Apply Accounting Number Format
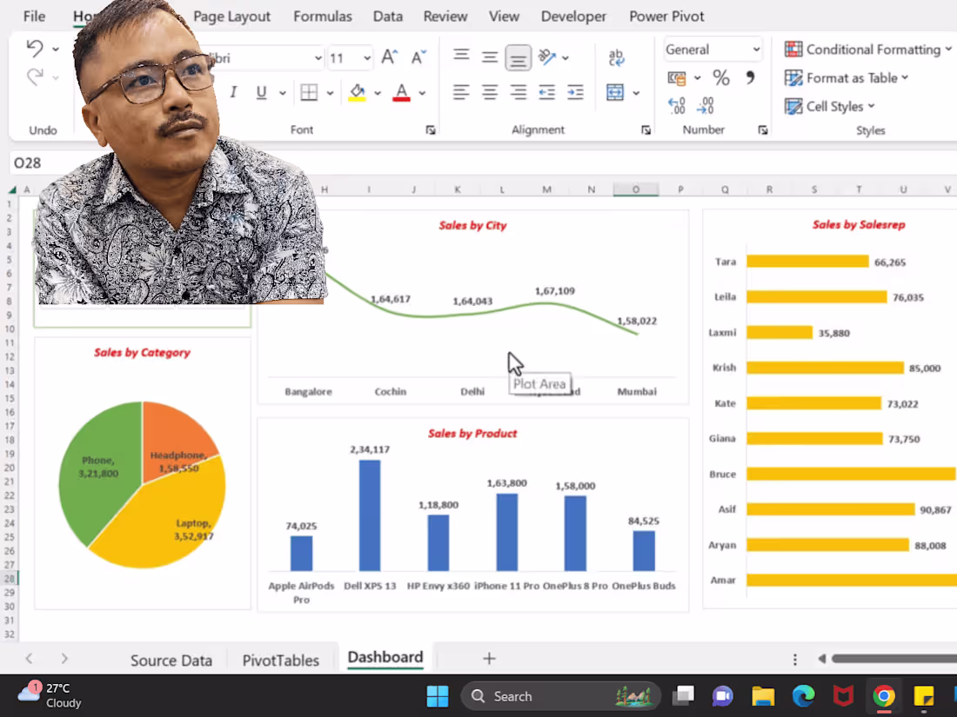This screenshot has width=957, height=717. 679,78
